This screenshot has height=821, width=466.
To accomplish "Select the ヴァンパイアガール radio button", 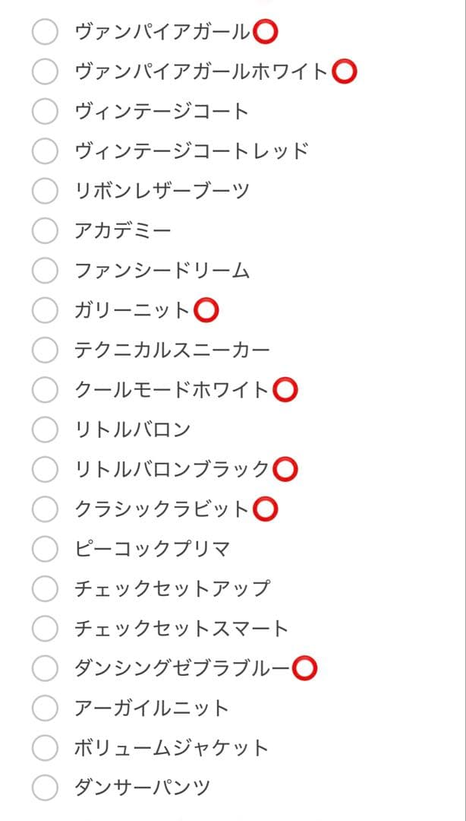I will (46, 32).
